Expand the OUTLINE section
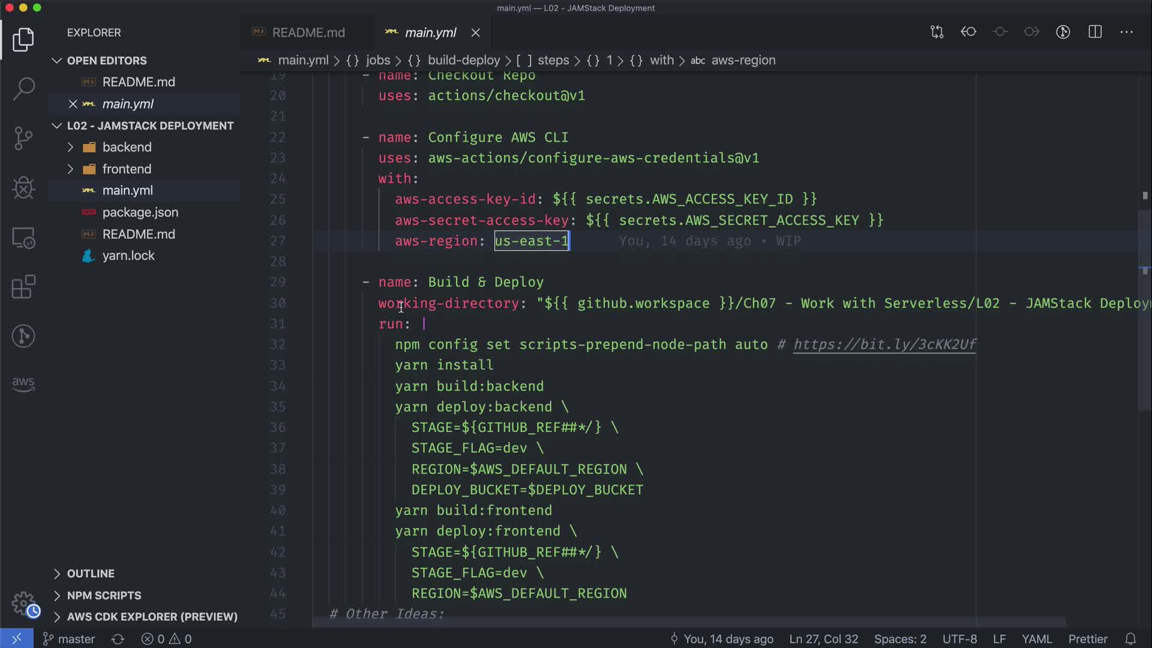Viewport: 1152px width, 648px height. (91, 574)
